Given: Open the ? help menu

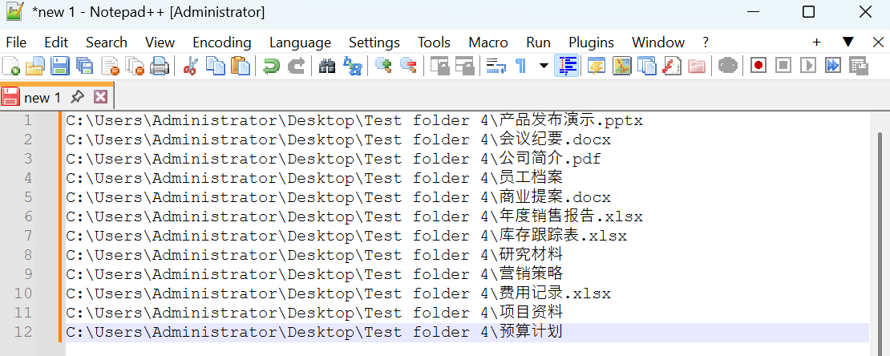Looking at the screenshot, I should click(x=706, y=42).
